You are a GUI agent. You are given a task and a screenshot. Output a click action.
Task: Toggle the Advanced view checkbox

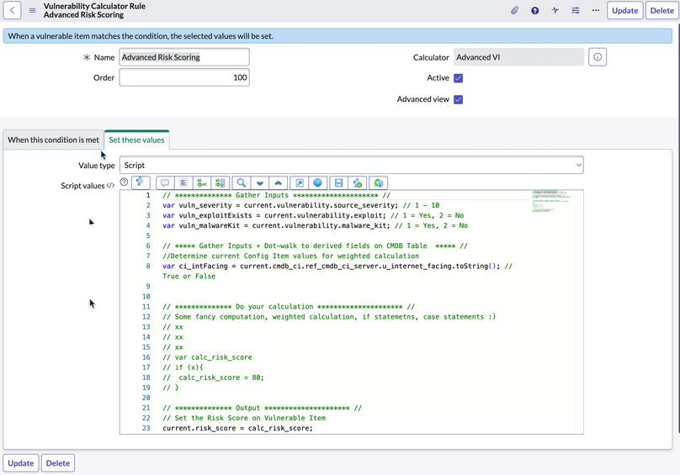pos(459,99)
